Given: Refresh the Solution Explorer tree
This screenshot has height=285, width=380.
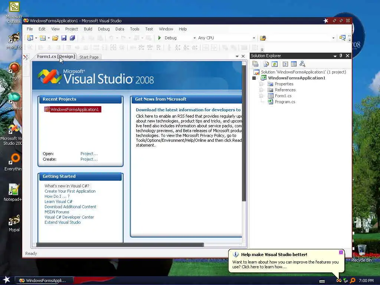Looking at the screenshot, I should (274, 64).
